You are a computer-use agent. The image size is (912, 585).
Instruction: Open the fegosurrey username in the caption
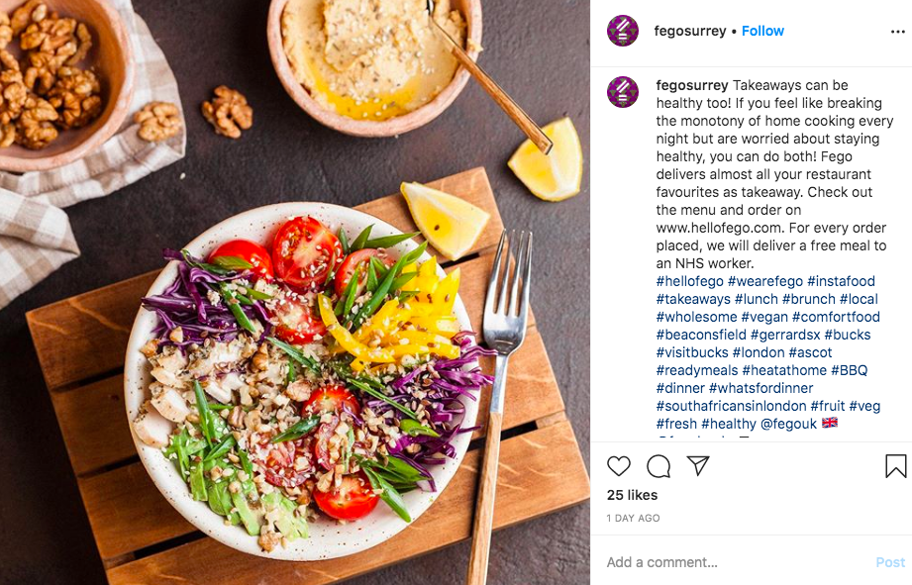[692, 85]
